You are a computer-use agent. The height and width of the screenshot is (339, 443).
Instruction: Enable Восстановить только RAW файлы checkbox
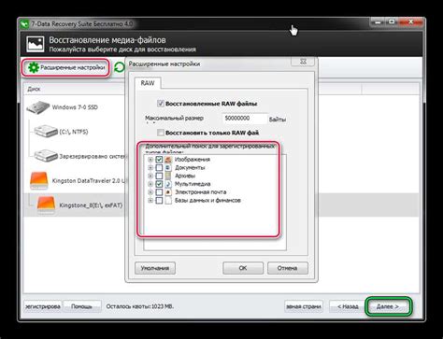coord(161,133)
